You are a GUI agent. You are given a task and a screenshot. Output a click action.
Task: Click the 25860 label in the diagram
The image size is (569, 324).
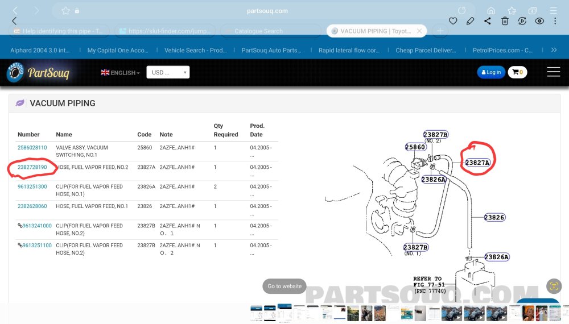pos(415,147)
